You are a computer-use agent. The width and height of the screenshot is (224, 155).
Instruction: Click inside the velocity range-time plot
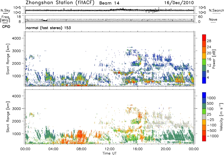coord(109,117)
